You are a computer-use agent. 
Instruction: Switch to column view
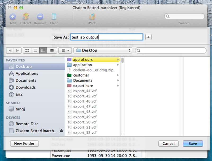tap(43, 50)
